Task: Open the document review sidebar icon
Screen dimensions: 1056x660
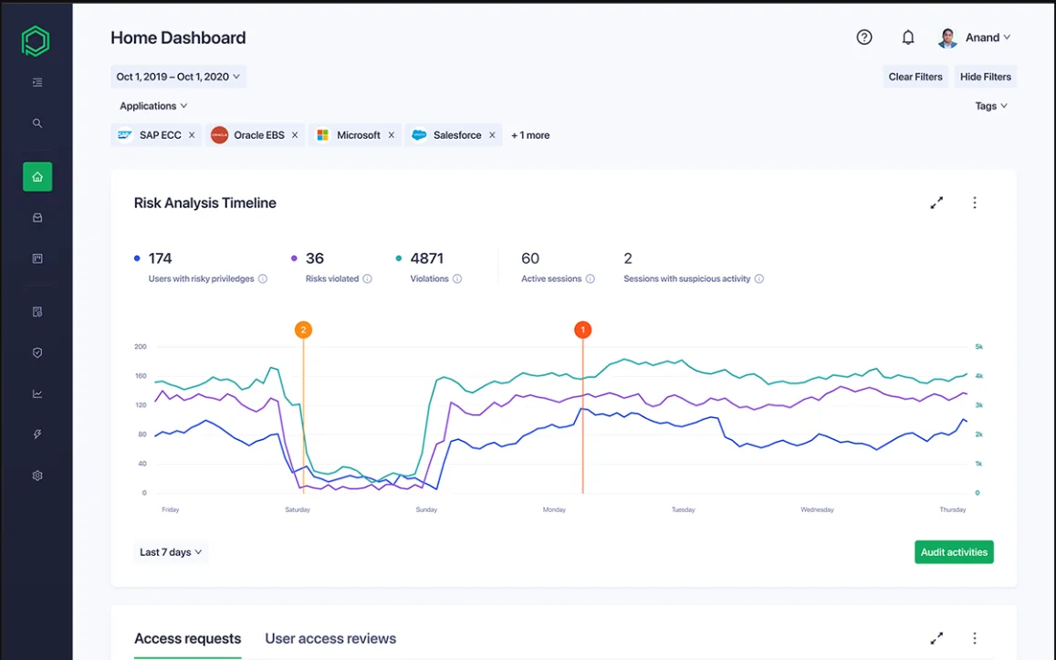Action: click(37, 312)
